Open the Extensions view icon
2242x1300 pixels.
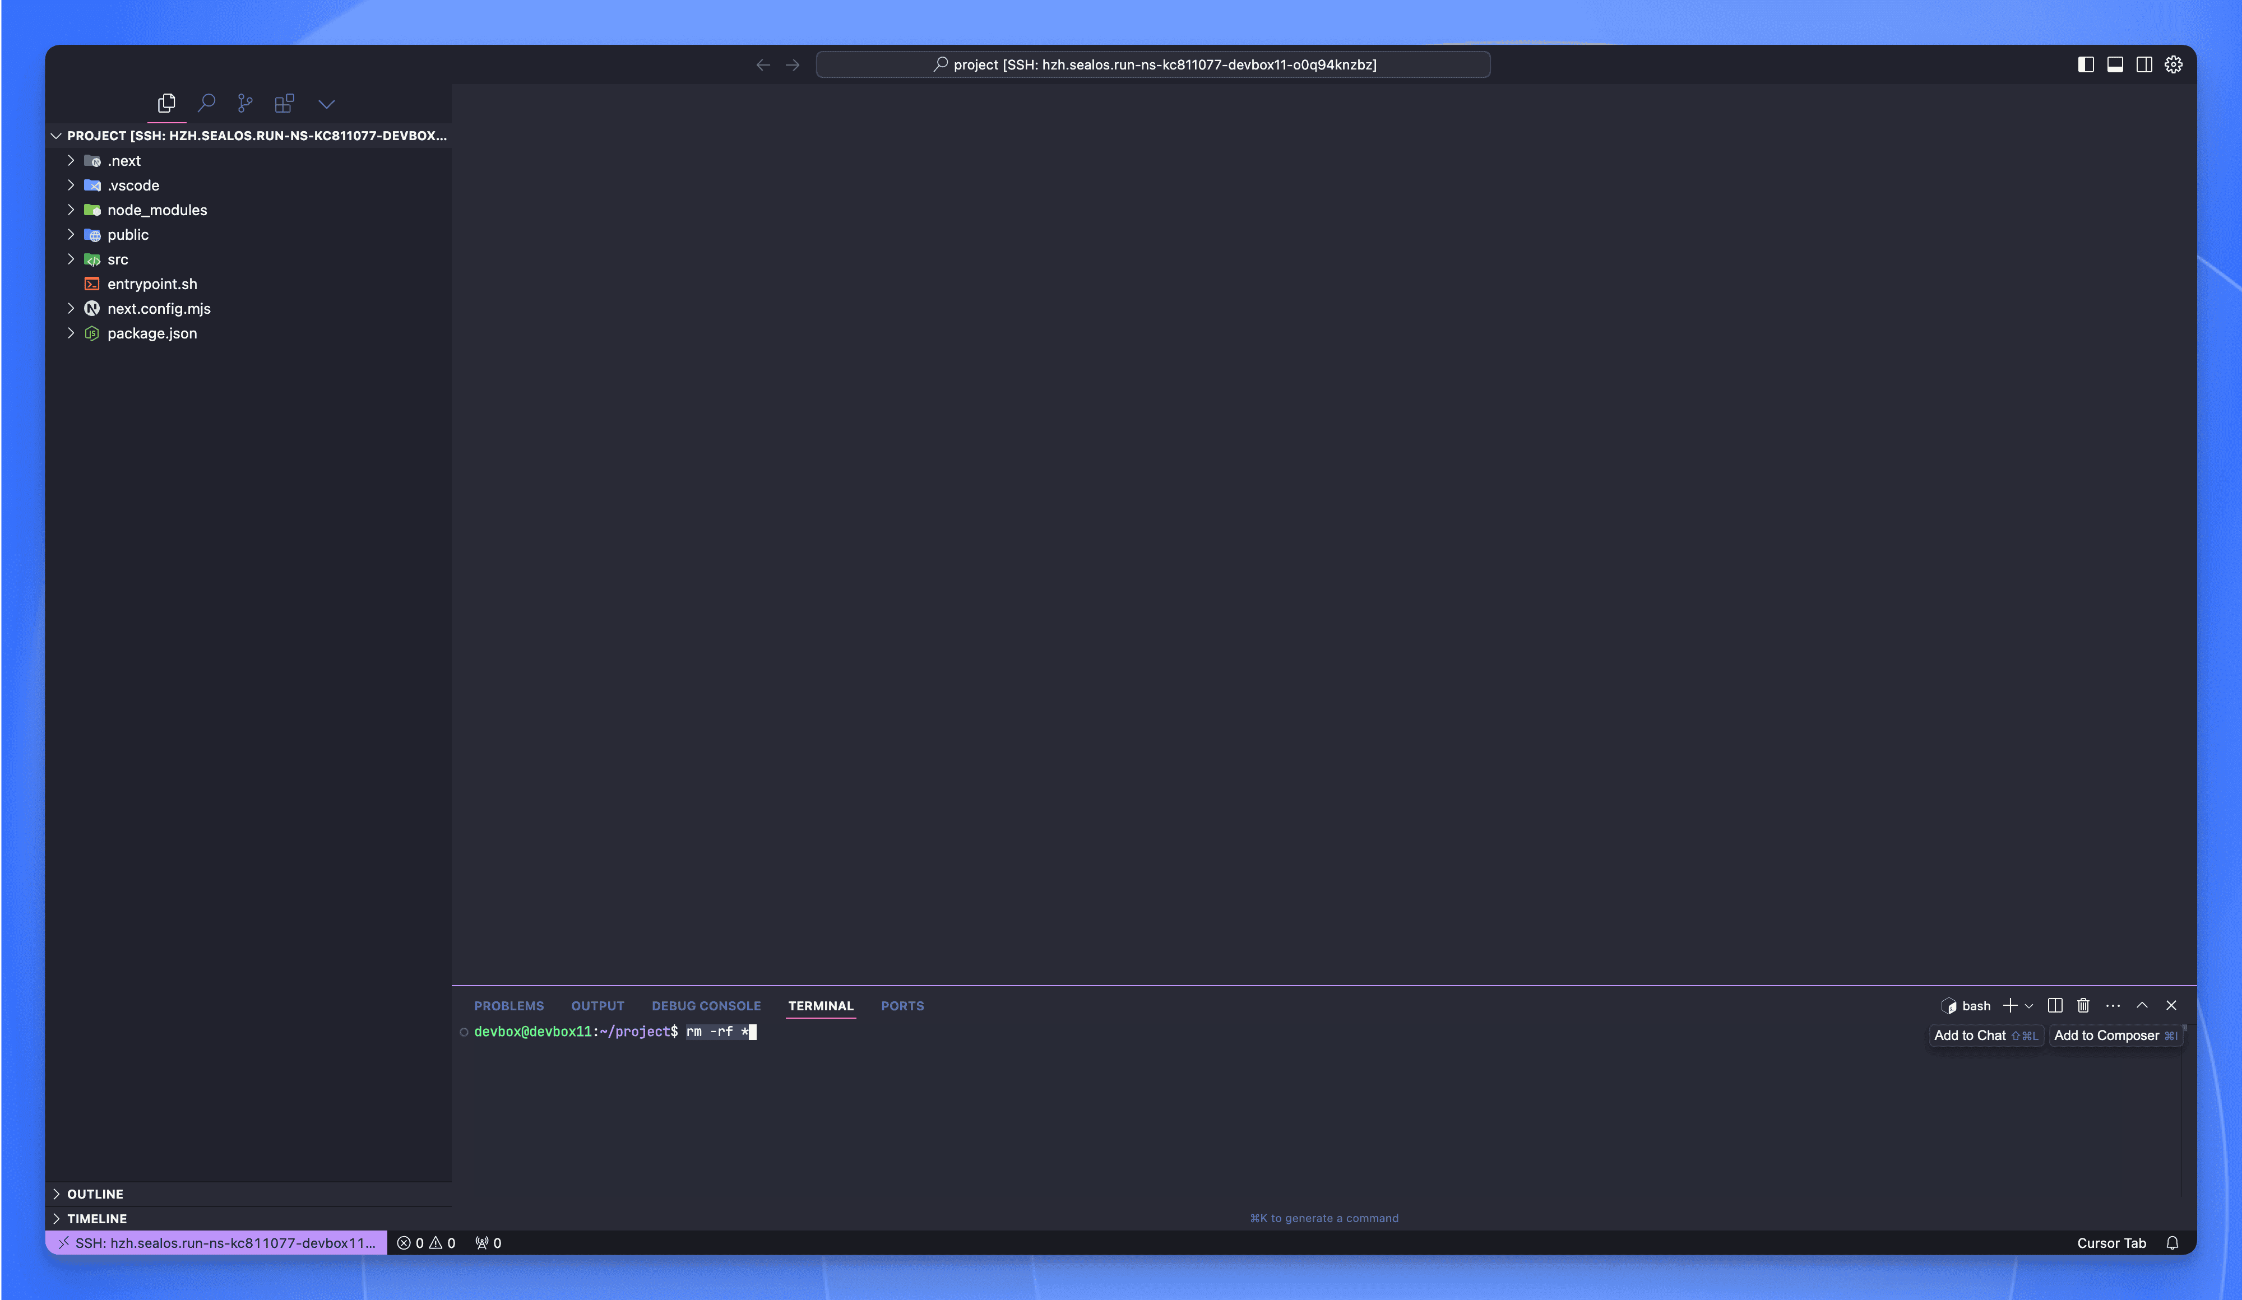pyautogui.click(x=285, y=103)
